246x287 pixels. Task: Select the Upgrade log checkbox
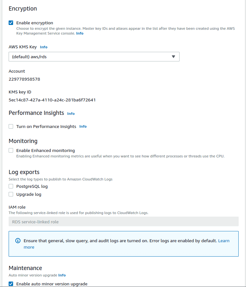(11, 194)
